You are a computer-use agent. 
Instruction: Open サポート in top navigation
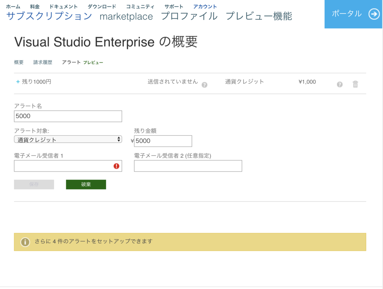tap(174, 7)
